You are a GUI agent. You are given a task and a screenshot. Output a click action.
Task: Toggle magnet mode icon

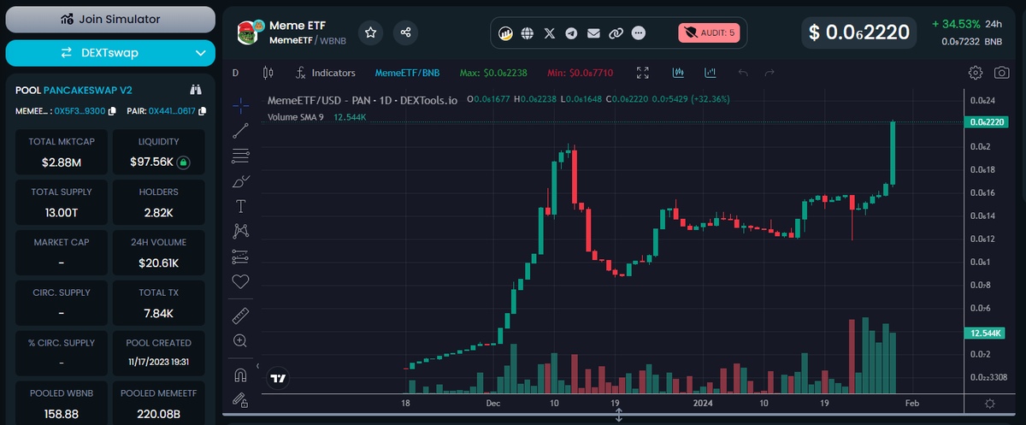241,375
